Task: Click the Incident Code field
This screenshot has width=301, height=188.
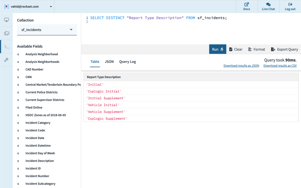Action: [35, 130]
